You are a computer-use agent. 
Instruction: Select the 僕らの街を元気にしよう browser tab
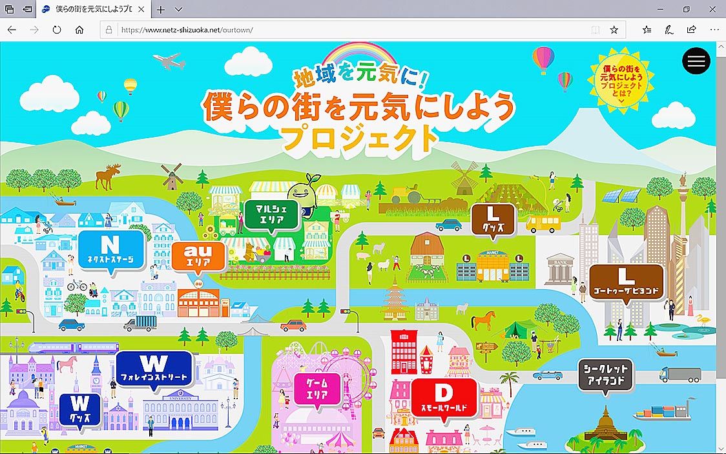tap(90, 10)
